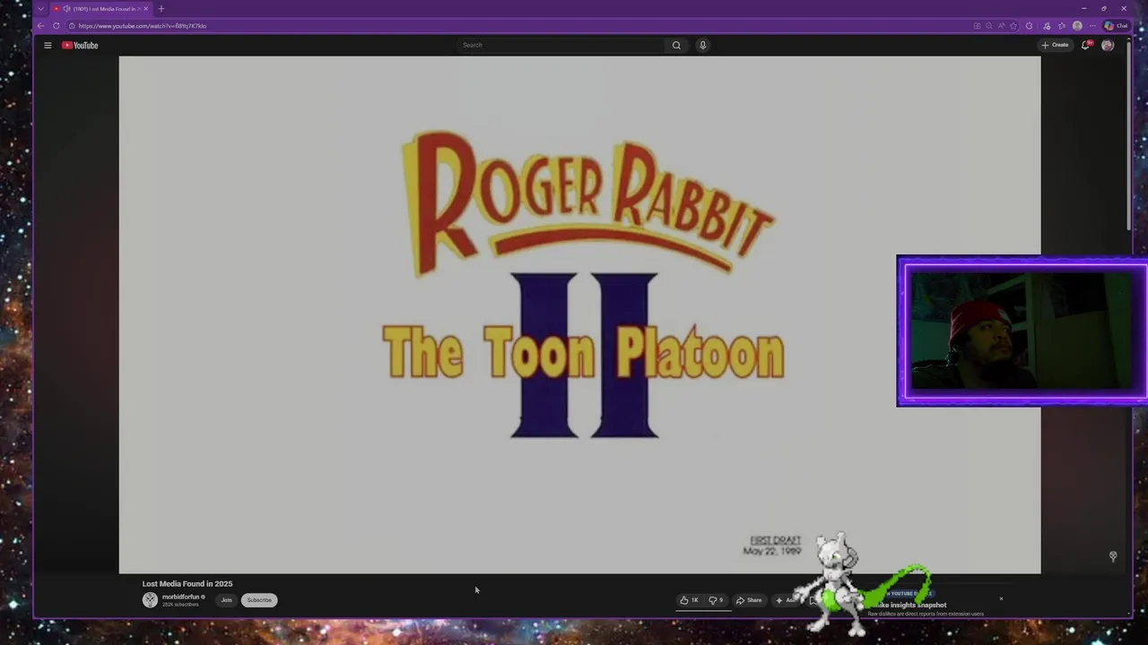Click the Join membership button
1148x645 pixels.
tap(227, 600)
